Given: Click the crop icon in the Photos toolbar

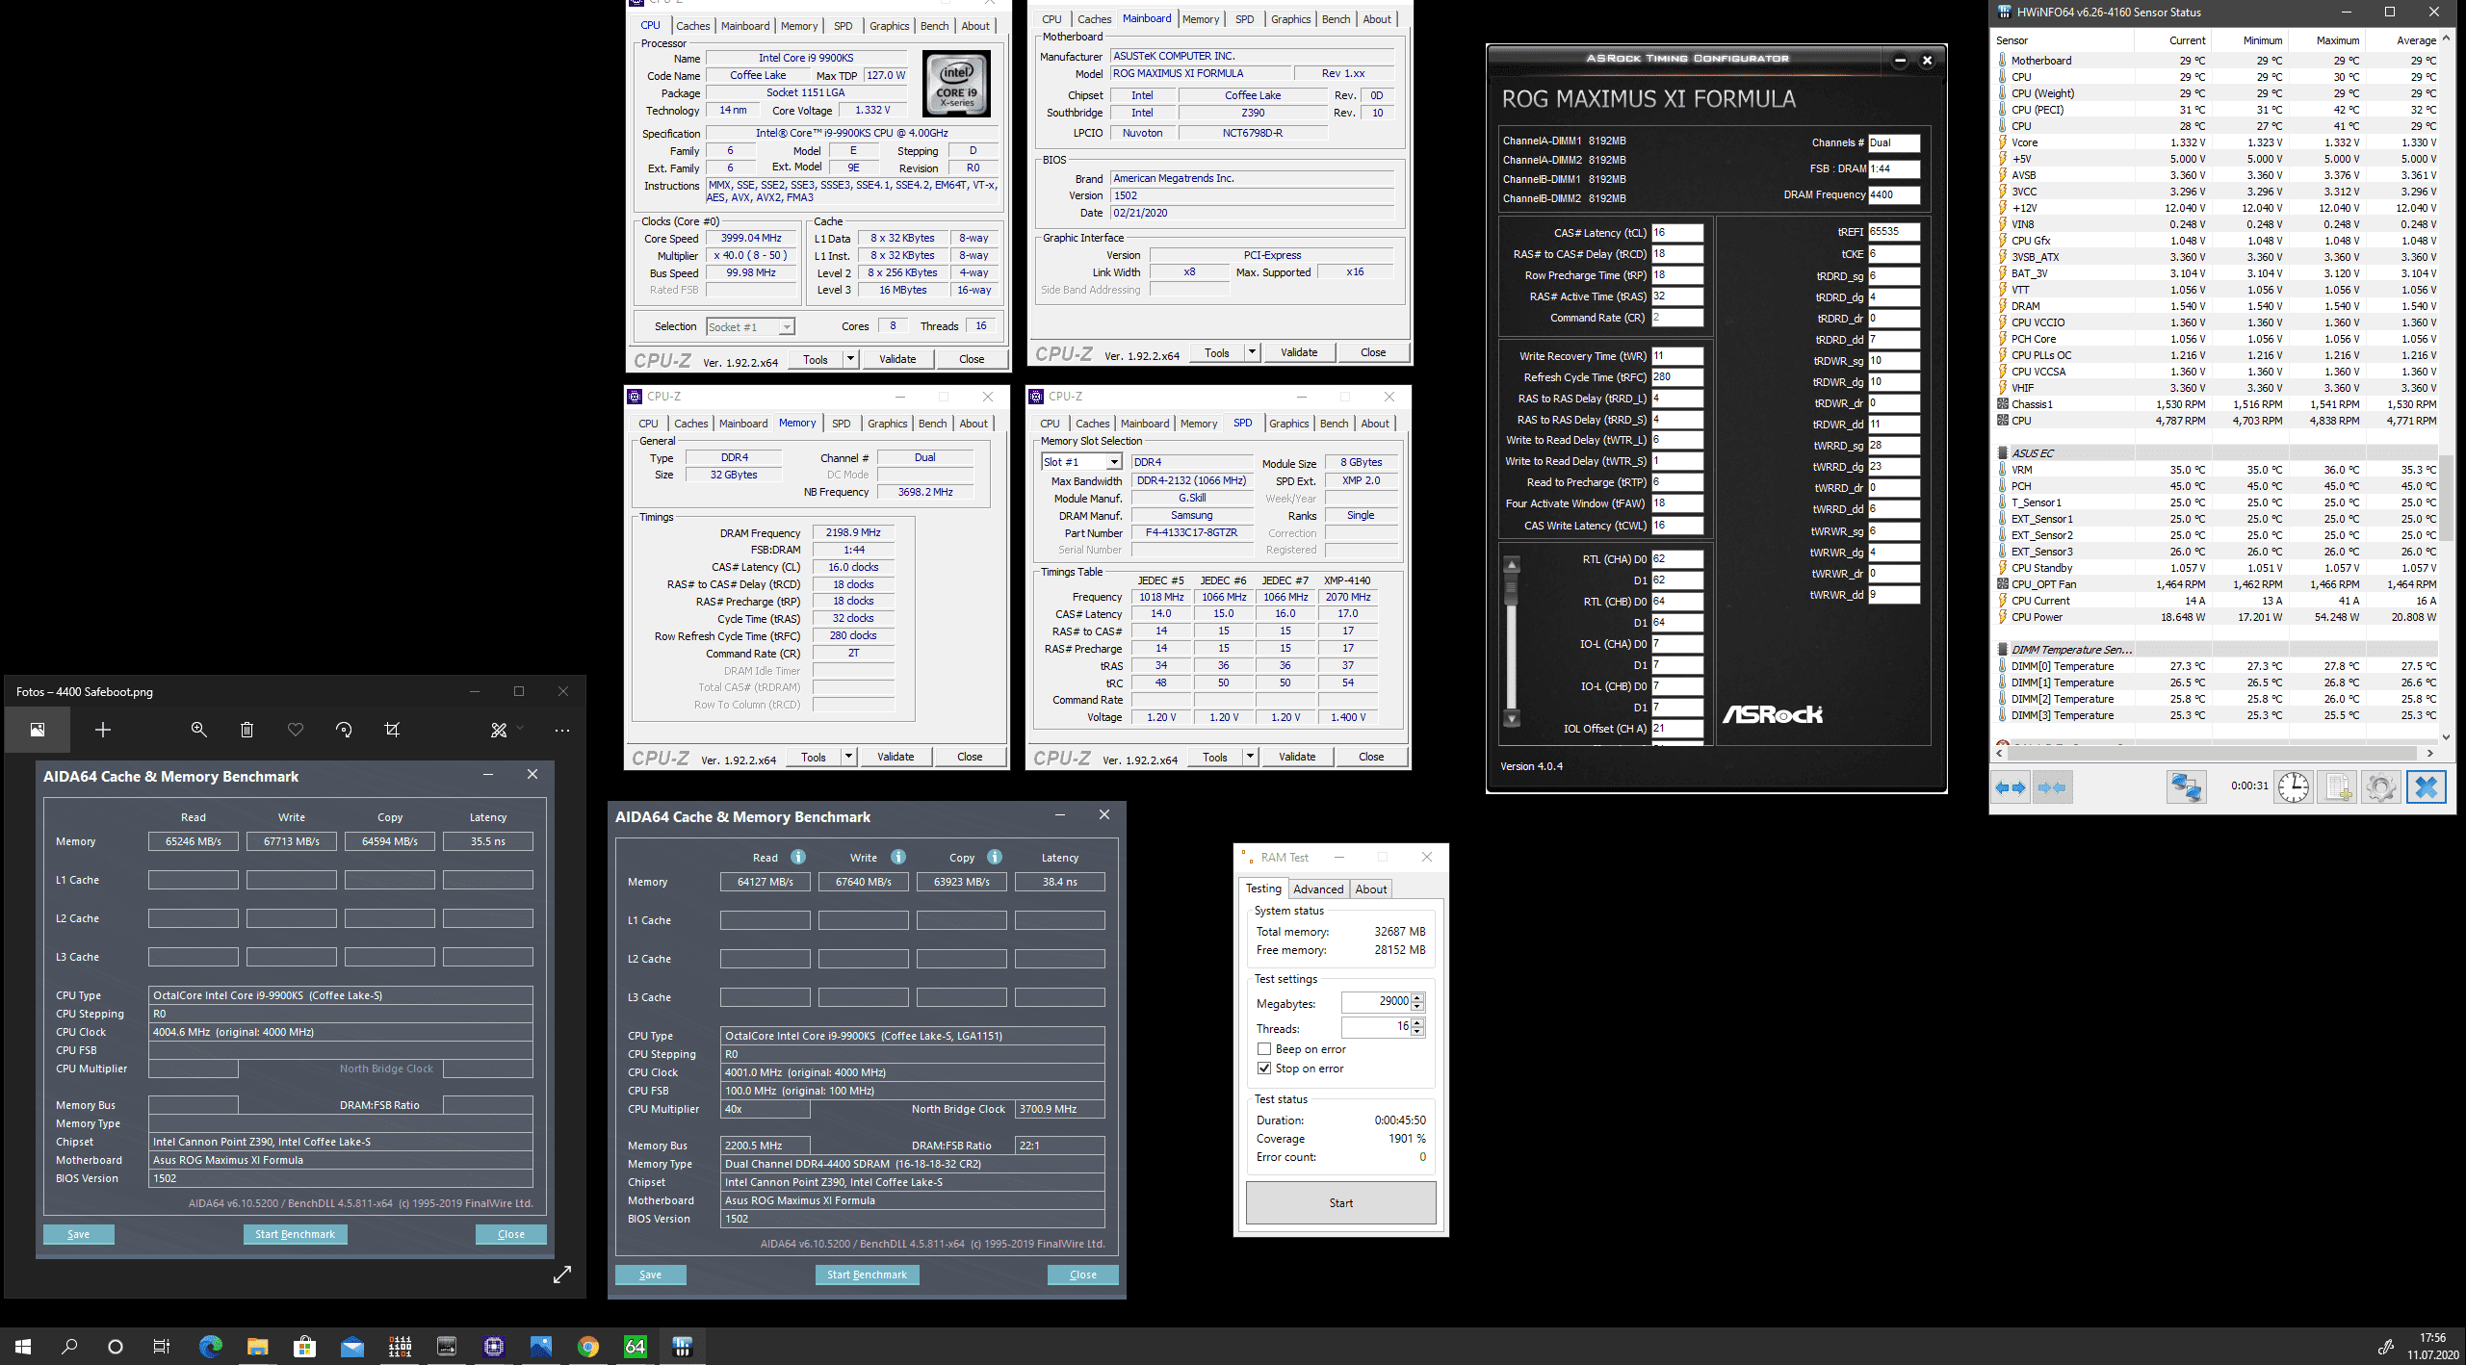Looking at the screenshot, I should coord(392,730).
